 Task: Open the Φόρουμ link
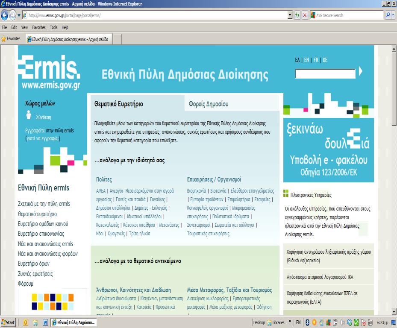coord(25,284)
